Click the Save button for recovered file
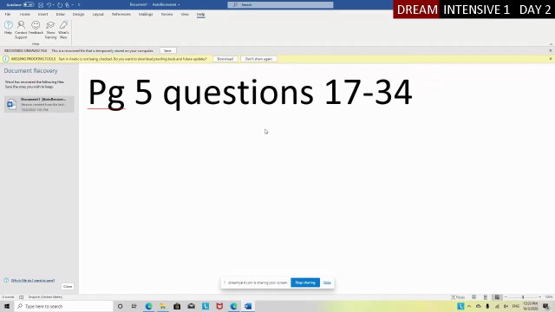Image resolution: width=555 pixels, height=312 pixels. [167, 50]
